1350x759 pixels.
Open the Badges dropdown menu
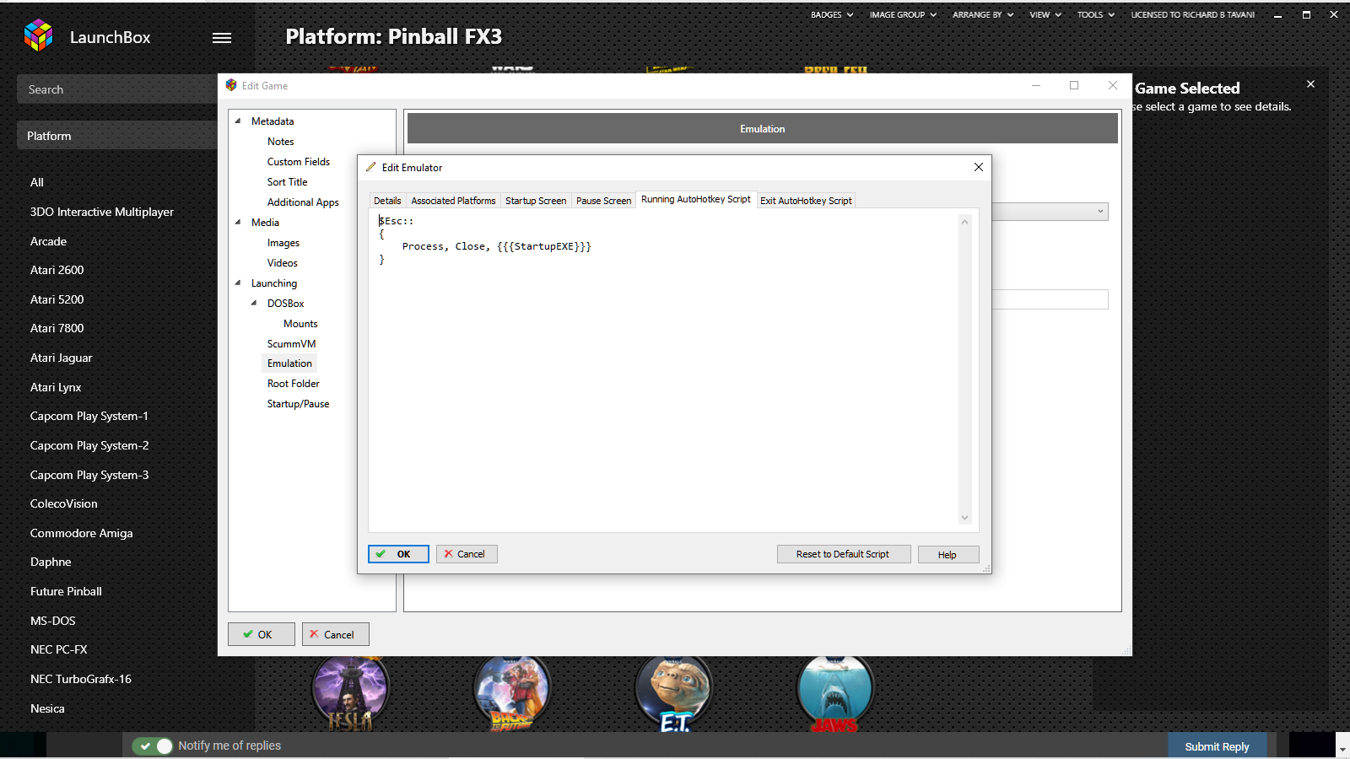[832, 14]
